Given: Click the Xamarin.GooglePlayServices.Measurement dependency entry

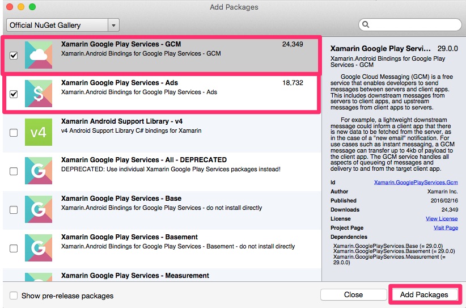Looking at the screenshot, I should (x=389, y=260).
